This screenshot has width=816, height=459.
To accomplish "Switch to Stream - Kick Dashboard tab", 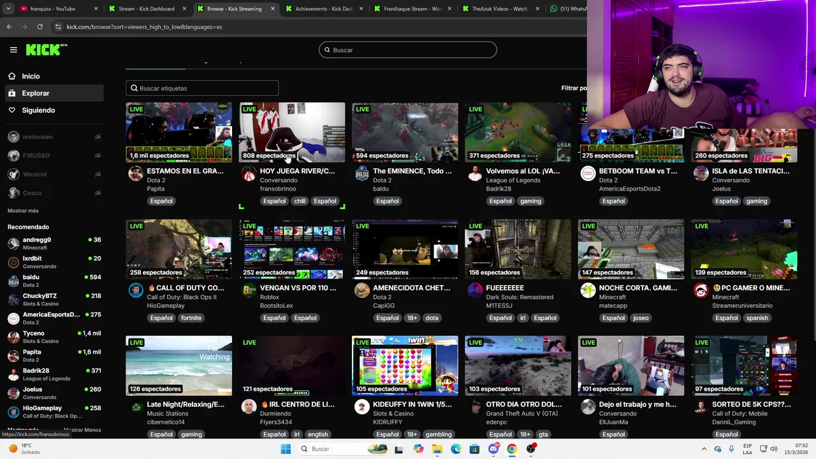I will pos(146,9).
